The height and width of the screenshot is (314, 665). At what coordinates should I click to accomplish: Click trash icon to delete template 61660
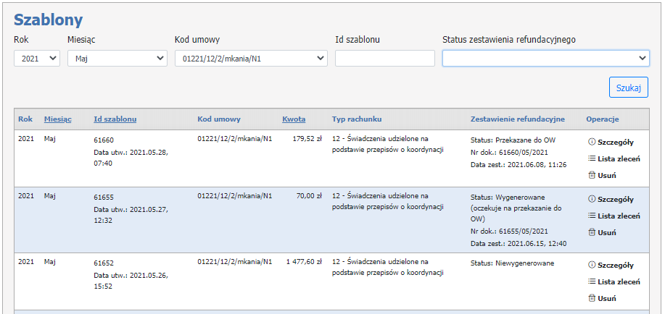point(592,175)
